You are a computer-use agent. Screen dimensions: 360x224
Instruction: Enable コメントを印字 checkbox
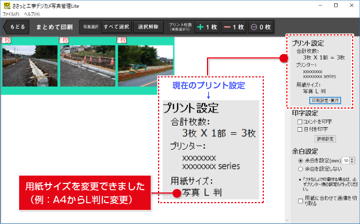pyautogui.click(x=300, y=122)
